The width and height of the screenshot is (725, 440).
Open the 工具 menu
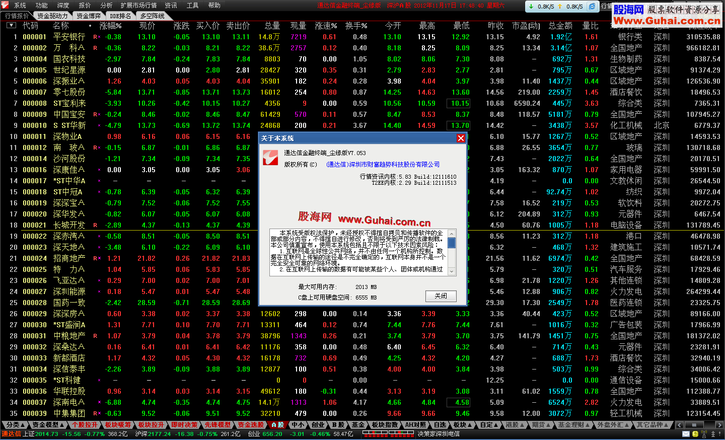193,6
